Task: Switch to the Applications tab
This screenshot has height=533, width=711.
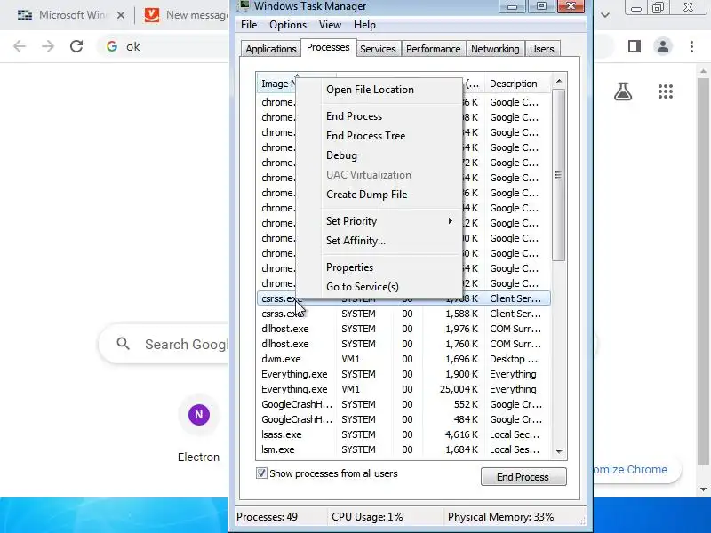Action: tap(271, 49)
